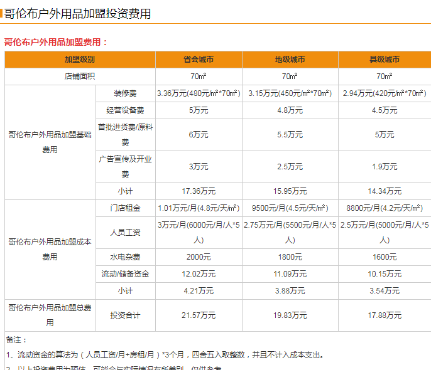This screenshot has height=370, width=431.
Task: Click the 3万元/月 salary cell
Action: click(199, 233)
